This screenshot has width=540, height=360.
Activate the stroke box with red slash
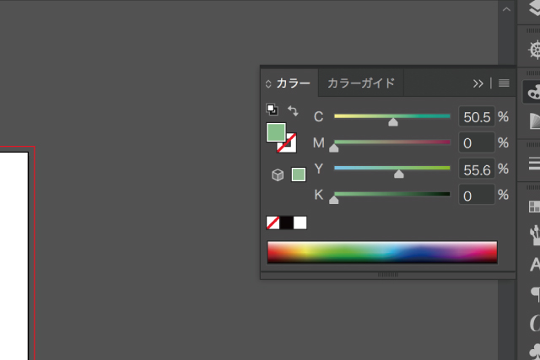[x=287, y=142]
